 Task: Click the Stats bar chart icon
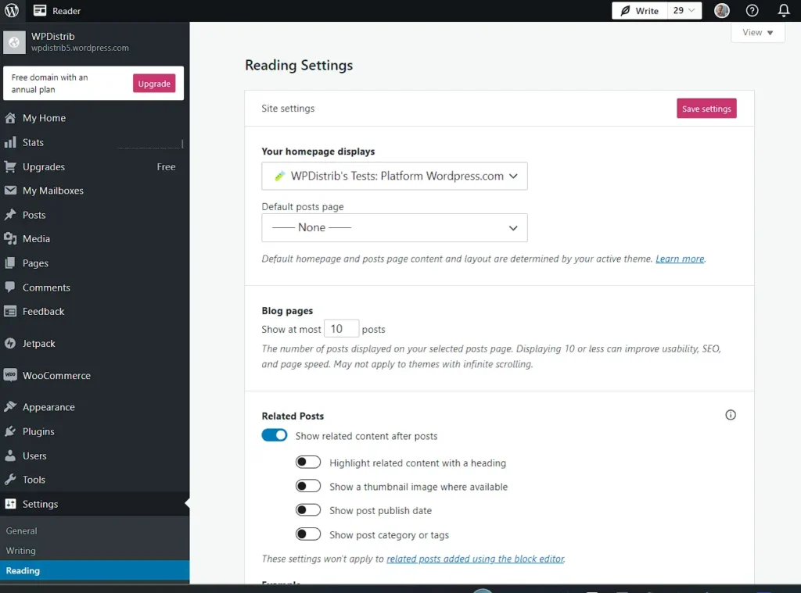click(x=10, y=142)
